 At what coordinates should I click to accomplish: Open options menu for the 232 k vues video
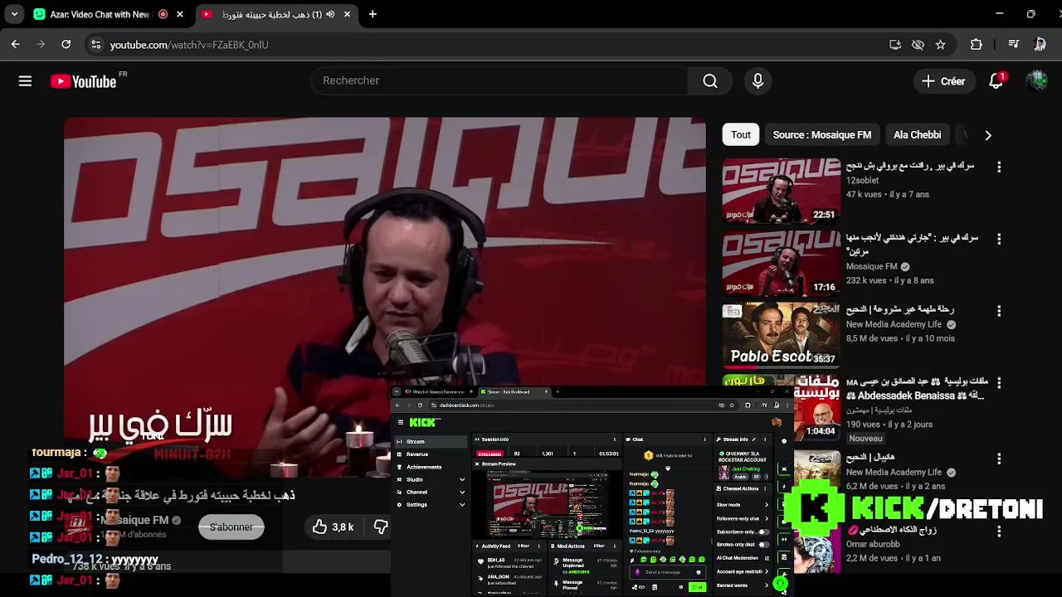pos(999,239)
